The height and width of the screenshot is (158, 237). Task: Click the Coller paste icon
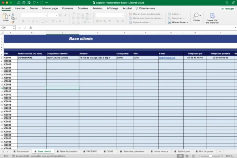pyautogui.click(x=6, y=17)
